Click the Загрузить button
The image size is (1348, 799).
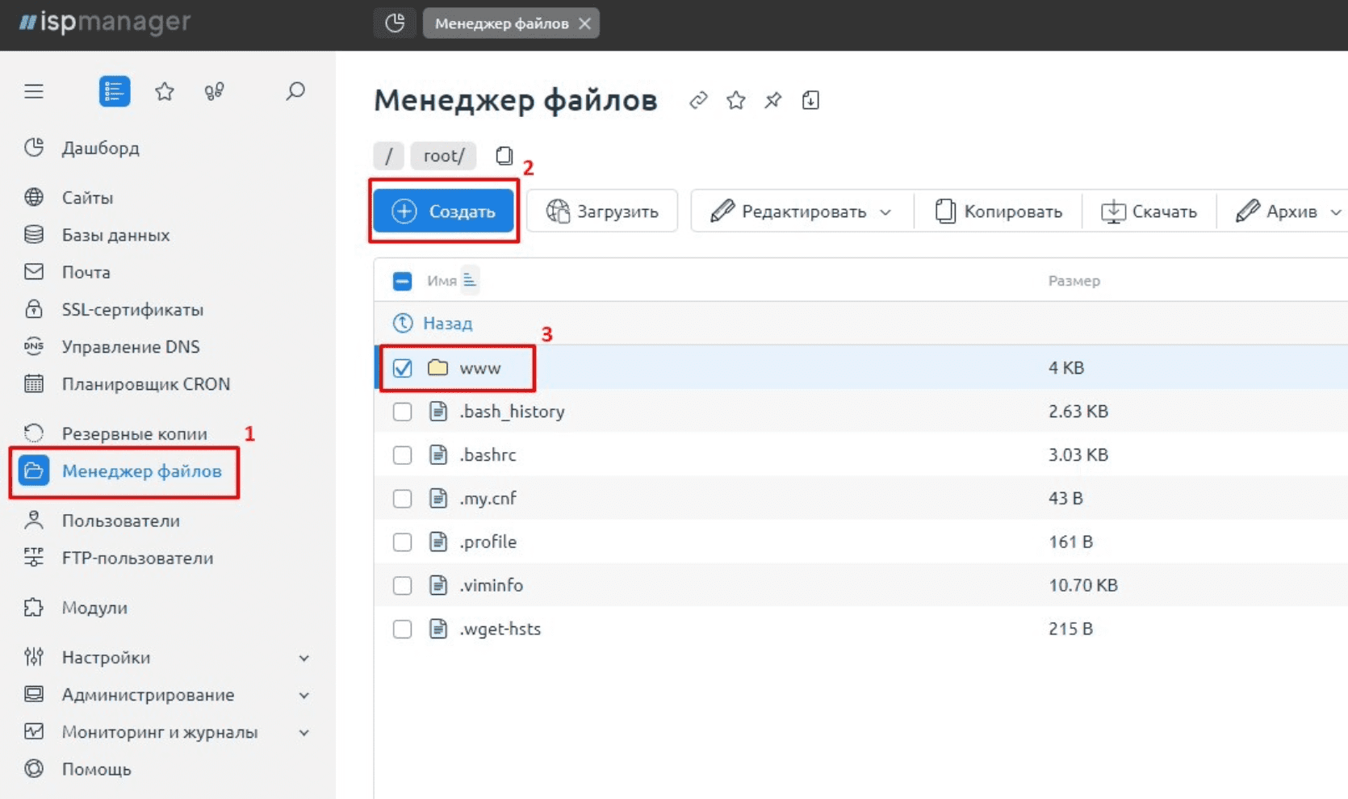[x=602, y=211]
